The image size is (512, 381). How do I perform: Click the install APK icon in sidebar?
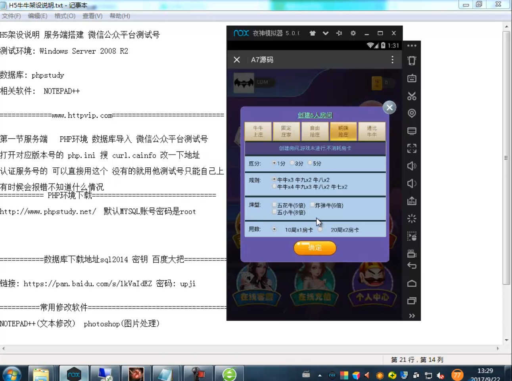coord(412,201)
